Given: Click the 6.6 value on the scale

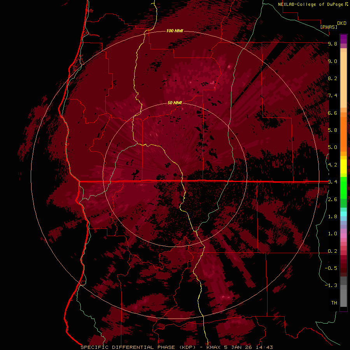Looking at the screenshot, I should pos(332,113).
